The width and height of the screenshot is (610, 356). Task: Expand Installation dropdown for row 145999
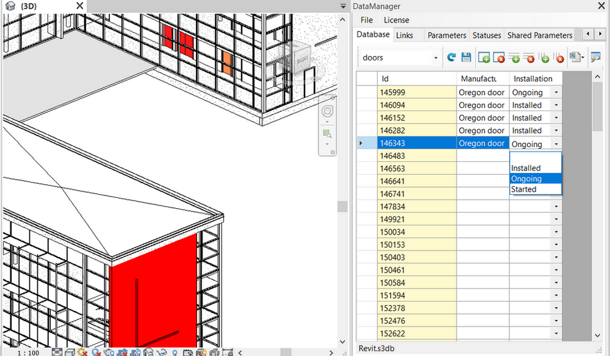[x=555, y=93]
